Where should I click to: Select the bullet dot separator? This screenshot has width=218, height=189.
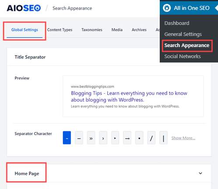tap(139, 138)
